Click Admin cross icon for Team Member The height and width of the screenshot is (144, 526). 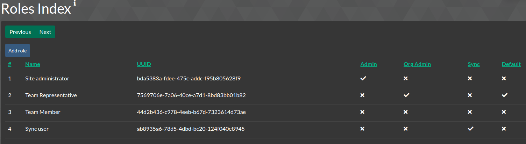pyautogui.click(x=363, y=112)
